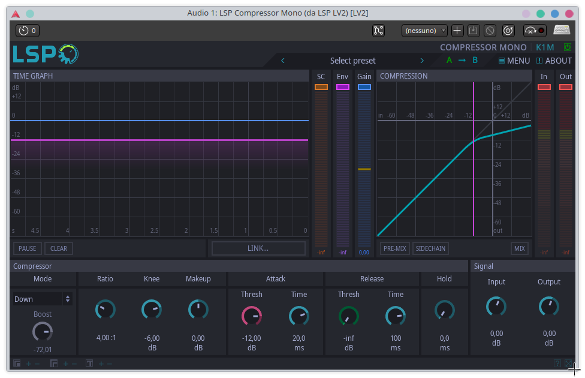
Task: Open the ABOUT panel
Action: point(554,60)
